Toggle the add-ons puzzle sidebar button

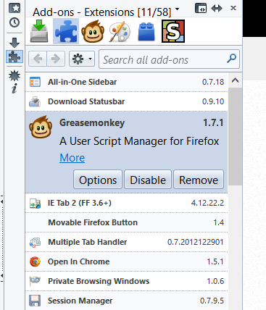[x=14, y=56]
